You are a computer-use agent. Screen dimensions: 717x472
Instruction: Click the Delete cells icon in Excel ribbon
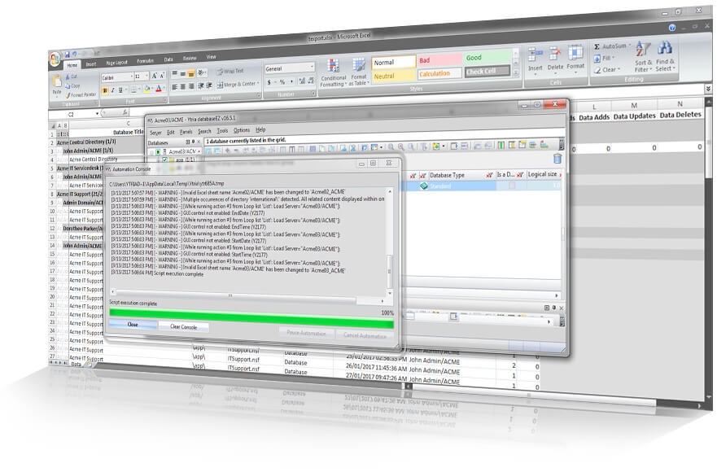(555, 54)
